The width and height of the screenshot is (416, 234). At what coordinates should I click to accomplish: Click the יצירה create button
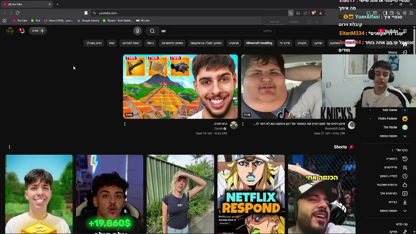(x=38, y=31)
